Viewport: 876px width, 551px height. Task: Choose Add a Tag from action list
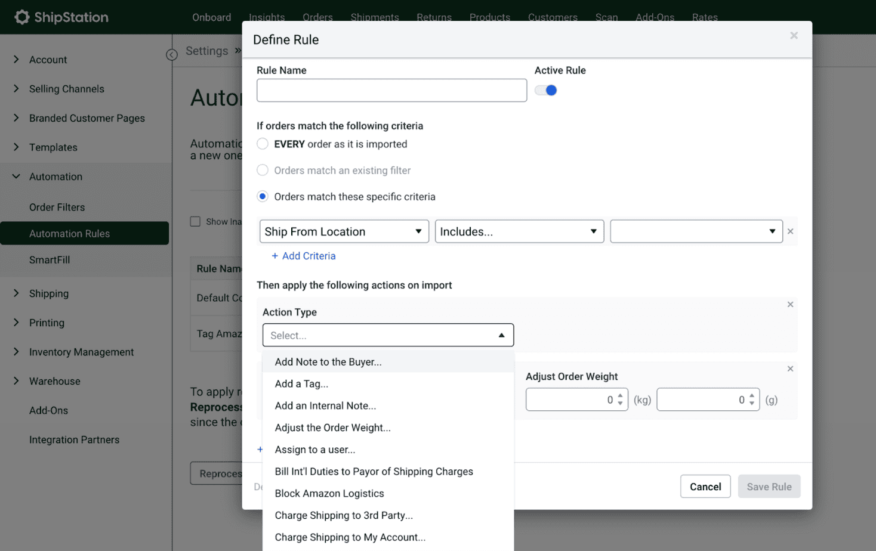pyautogui.click(x=301, y=384)
